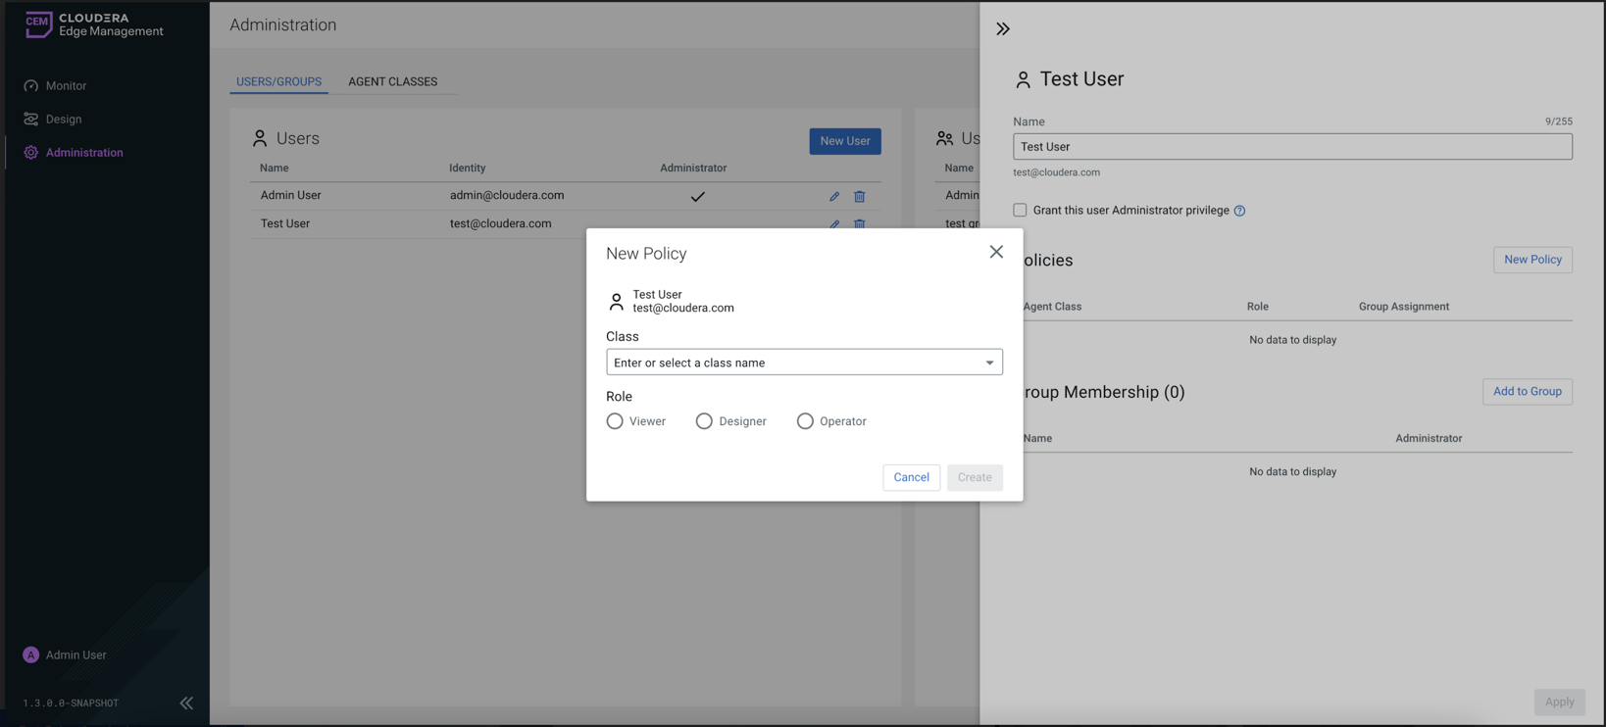Collapse the sidebar with double chevron
Image resolution: width=1606 pixels, height=727 pixels.
click(x=186, y=703)
